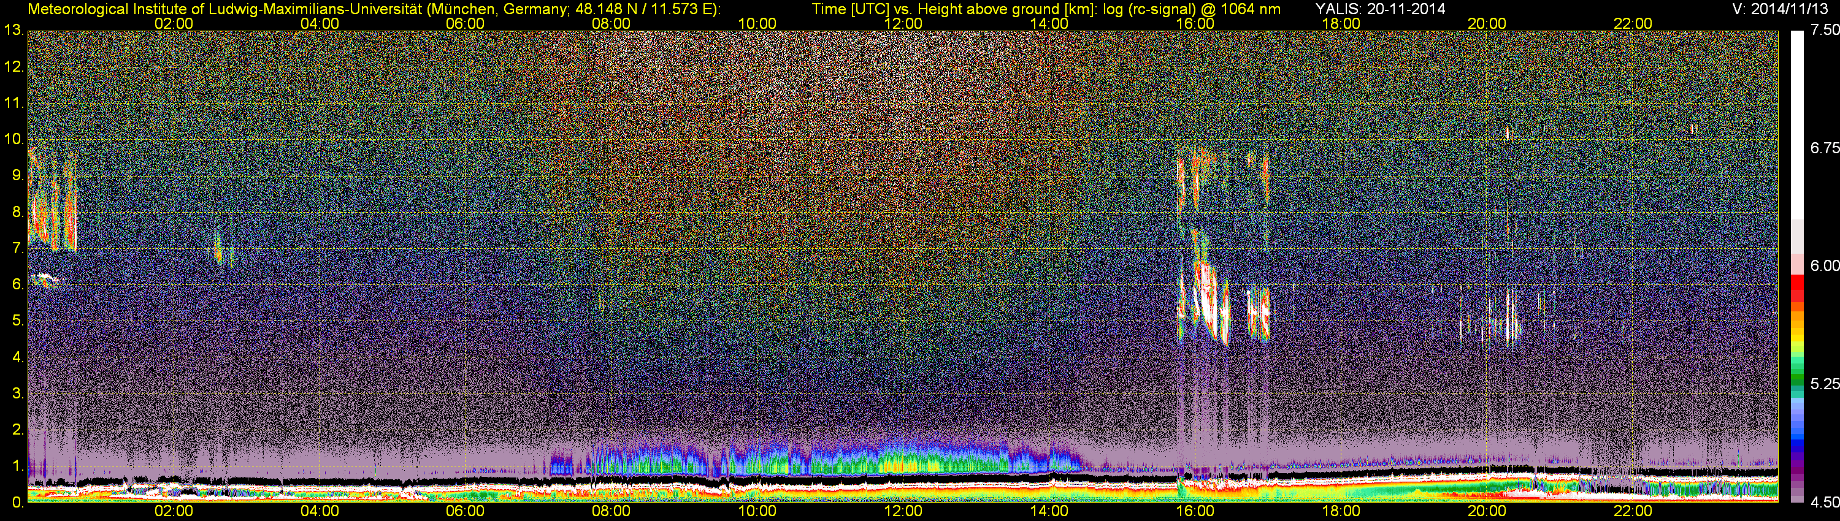Click the 08:00 label on the bottom time axis

point(611,512)
